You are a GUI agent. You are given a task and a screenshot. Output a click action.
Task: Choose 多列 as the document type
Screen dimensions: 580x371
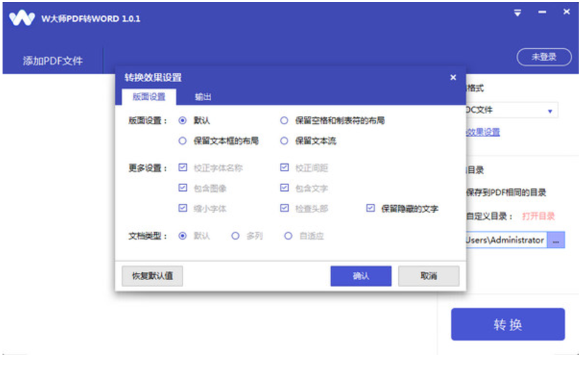tap(234, 236)
